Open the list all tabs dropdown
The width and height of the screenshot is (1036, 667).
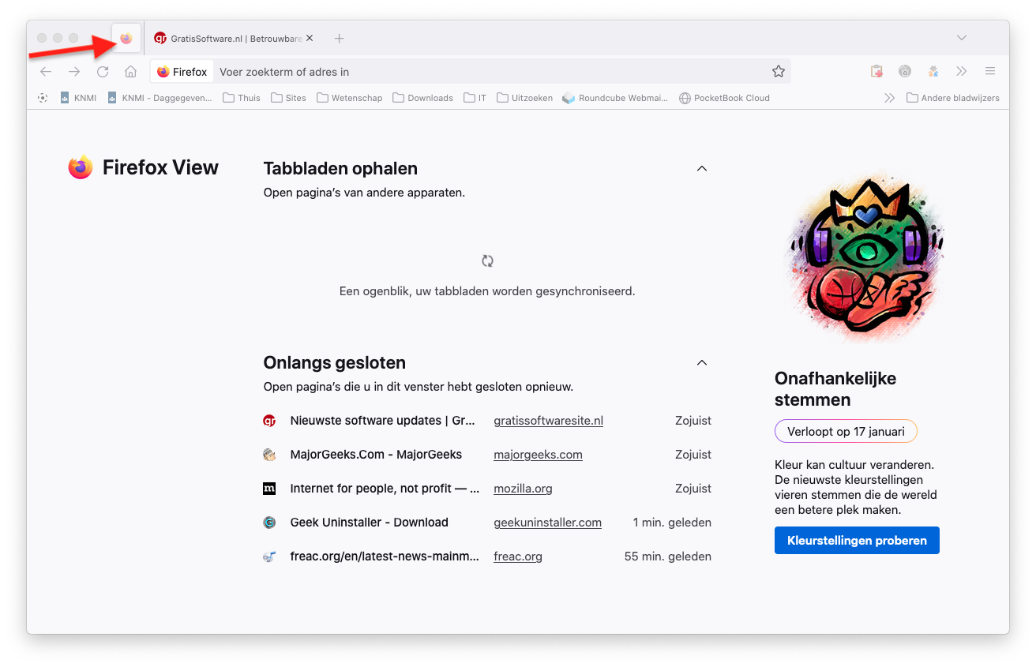pyautogui.click(x=961, y=38)
